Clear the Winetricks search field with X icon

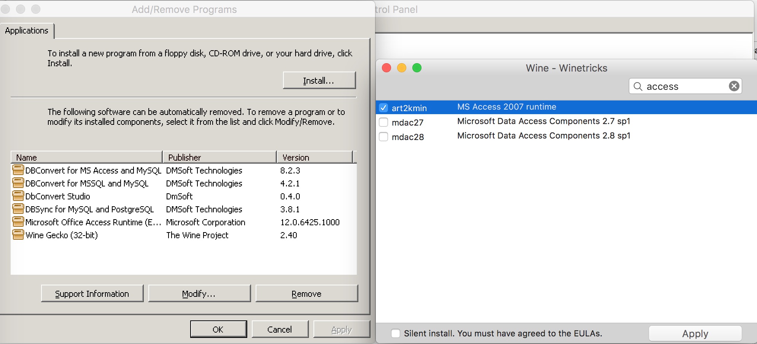(734, 86)
